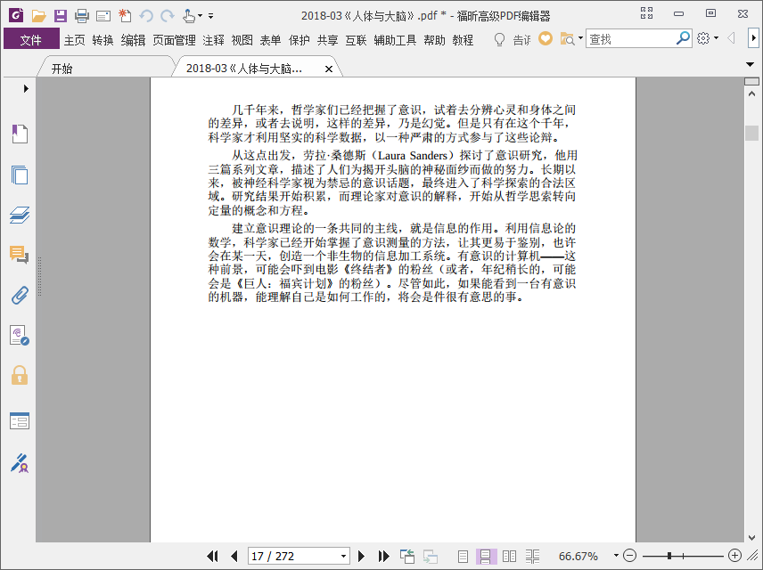This screenshot has height=570, width=763.
Task: Go to next search result arrow
Action: 754,38
